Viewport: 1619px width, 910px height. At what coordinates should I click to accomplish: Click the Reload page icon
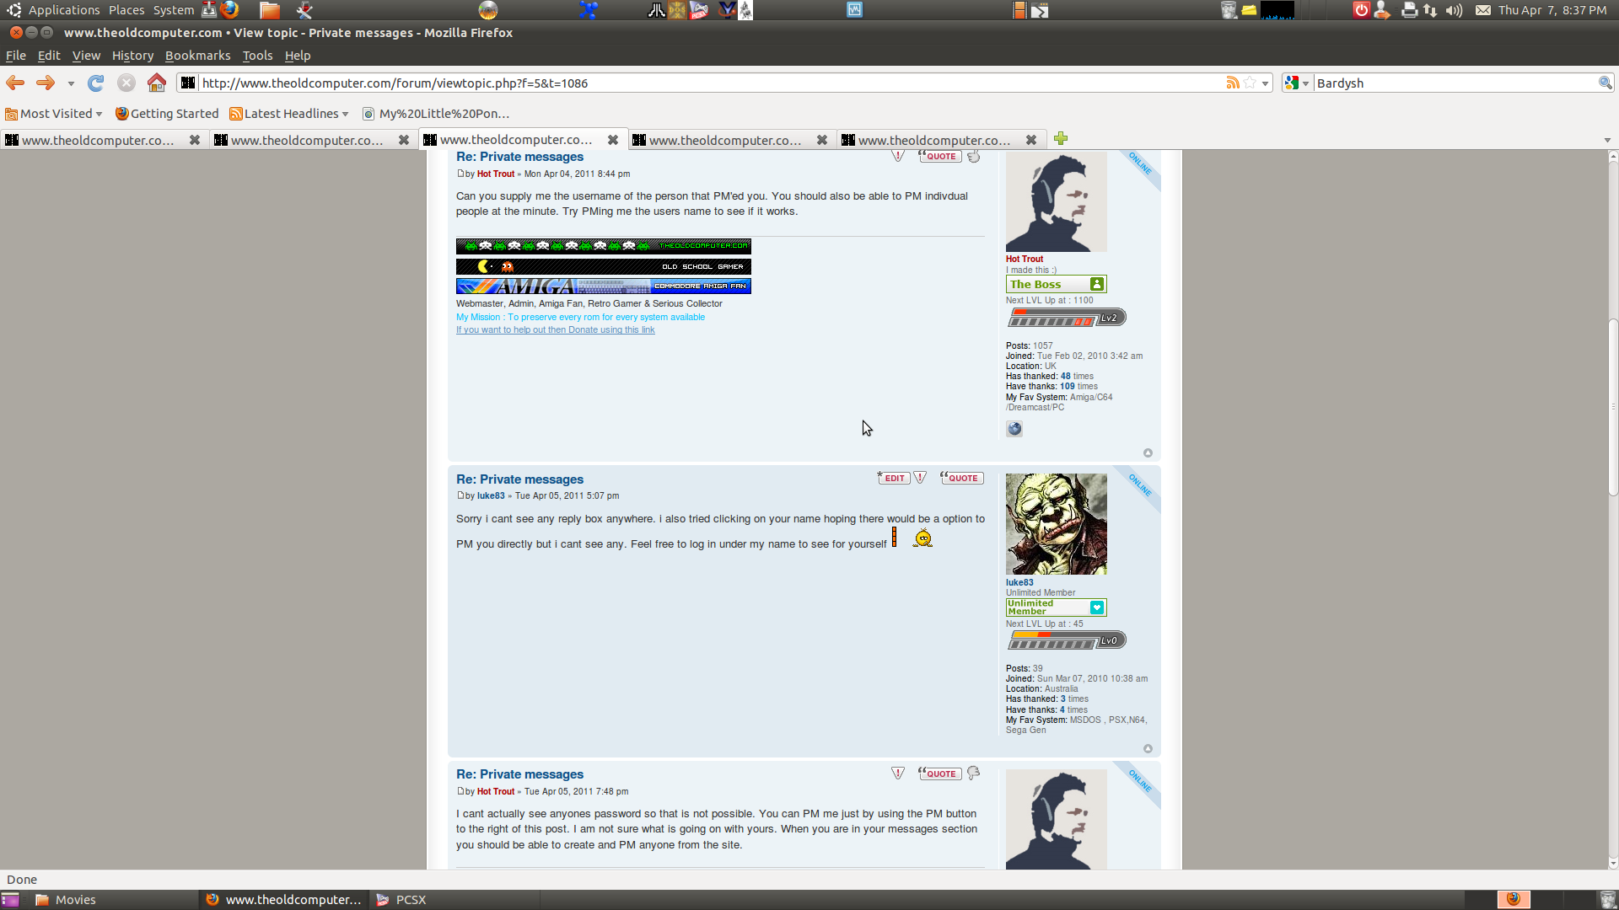point(96,83)
